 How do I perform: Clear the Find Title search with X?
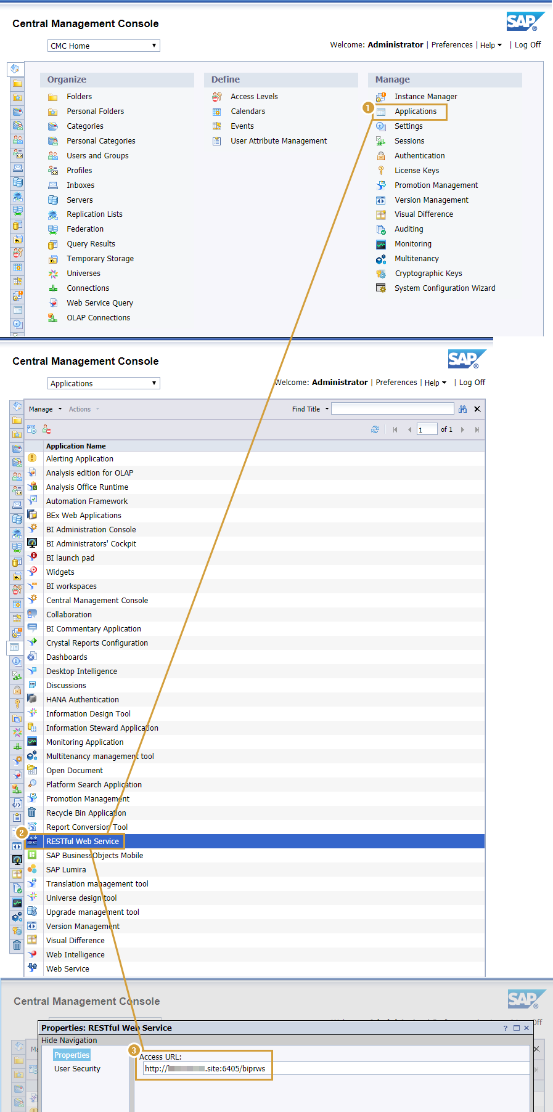coord(477,409)
